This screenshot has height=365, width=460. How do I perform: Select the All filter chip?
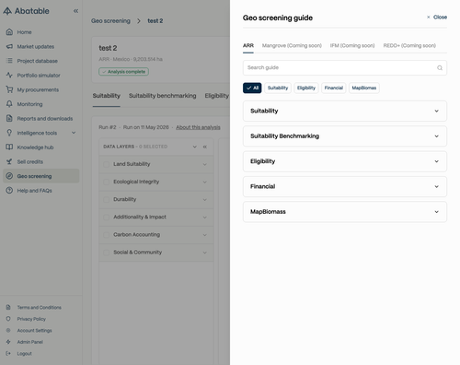point(252,88)
